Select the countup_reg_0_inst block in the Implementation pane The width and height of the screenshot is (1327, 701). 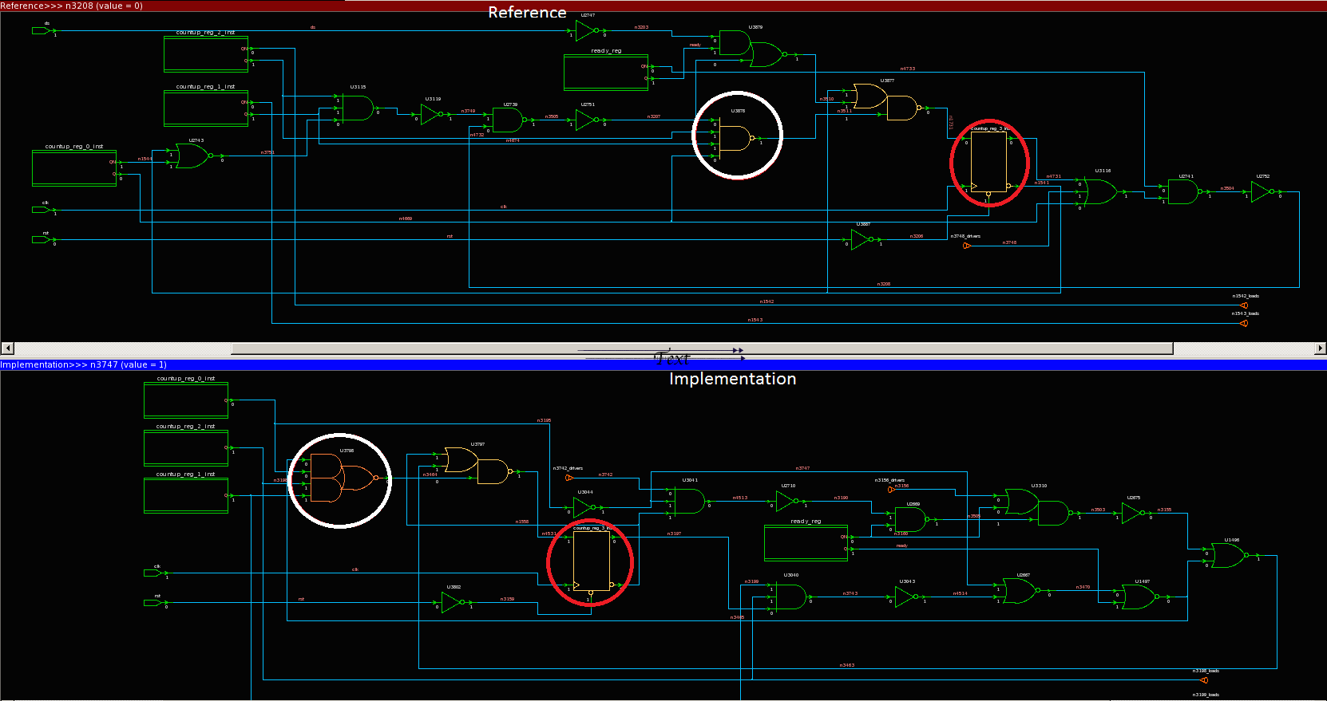click(x=186, y=400)
